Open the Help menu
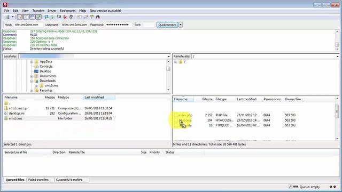 pos(83,11)
